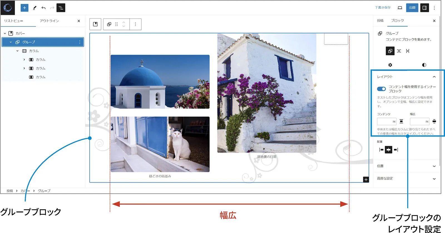Switch to the 投稿 sidebar tab

[380, 21]
